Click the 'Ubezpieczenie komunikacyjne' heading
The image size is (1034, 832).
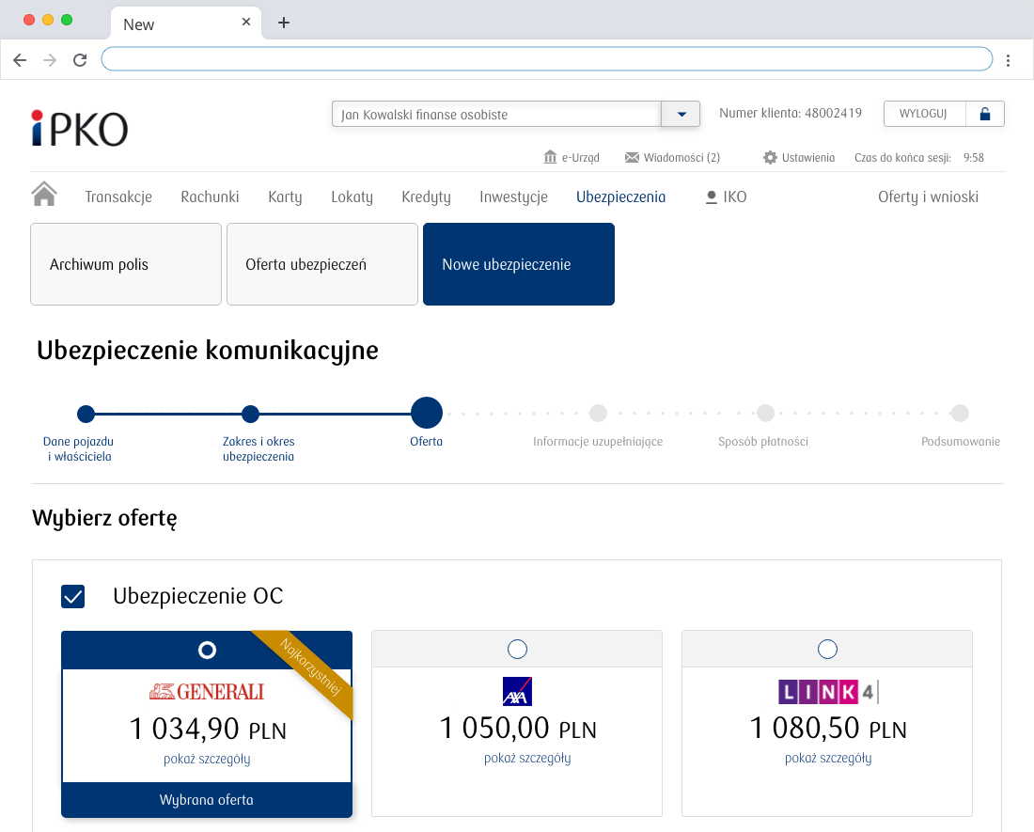208,351
